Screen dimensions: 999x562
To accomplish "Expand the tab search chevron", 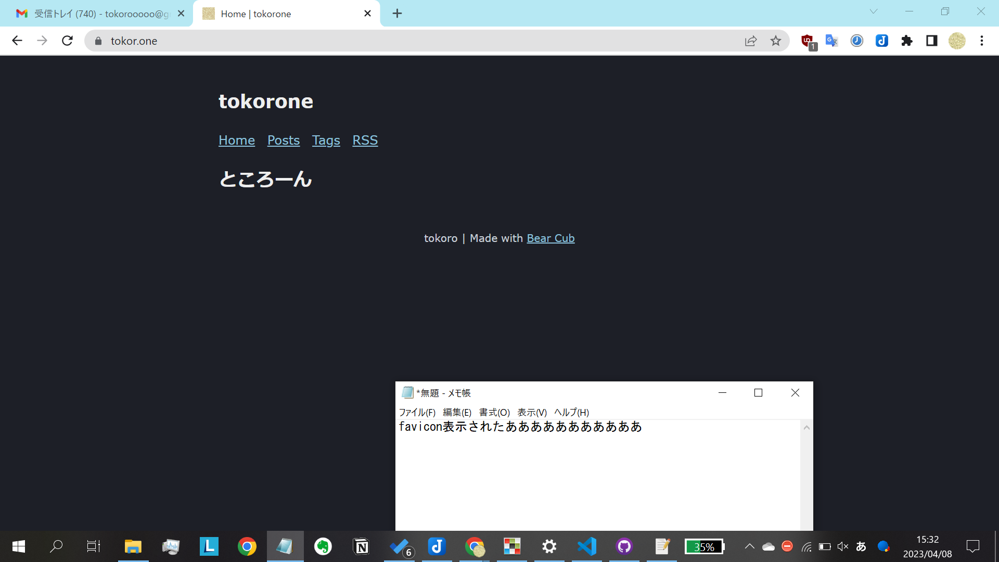I will [874, 11].
